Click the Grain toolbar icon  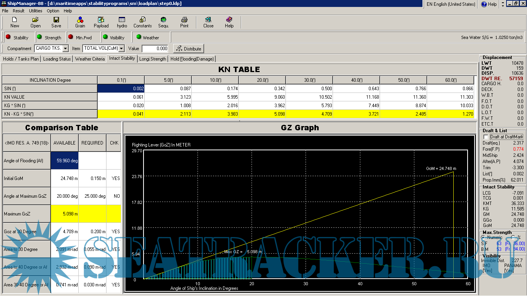pyautogui.click(x=80, y=22)
